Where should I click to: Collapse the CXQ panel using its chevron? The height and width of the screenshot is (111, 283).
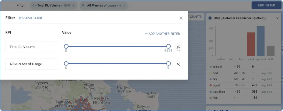pos(278,18)
